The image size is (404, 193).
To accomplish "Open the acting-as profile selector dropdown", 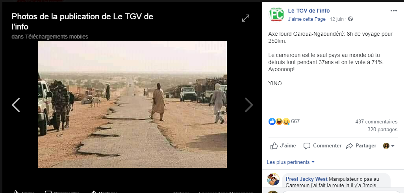I will [x=389, y=146].
